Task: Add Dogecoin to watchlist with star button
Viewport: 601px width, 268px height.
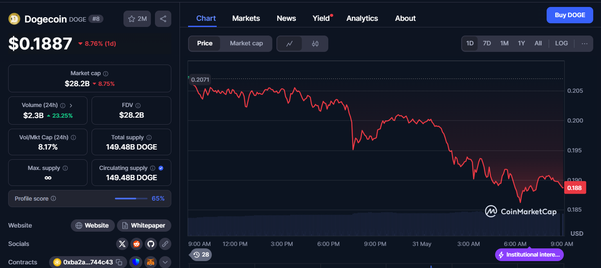Action: [137, 19]
